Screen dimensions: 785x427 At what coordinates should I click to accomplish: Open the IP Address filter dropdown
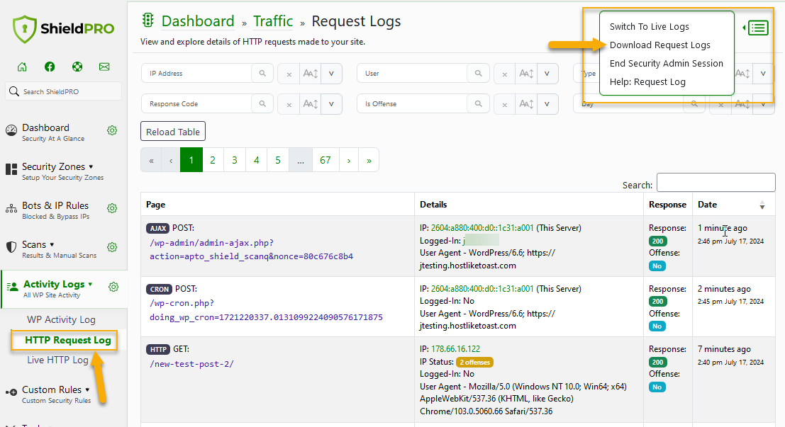pyautogui.click(x=330, y=73)
